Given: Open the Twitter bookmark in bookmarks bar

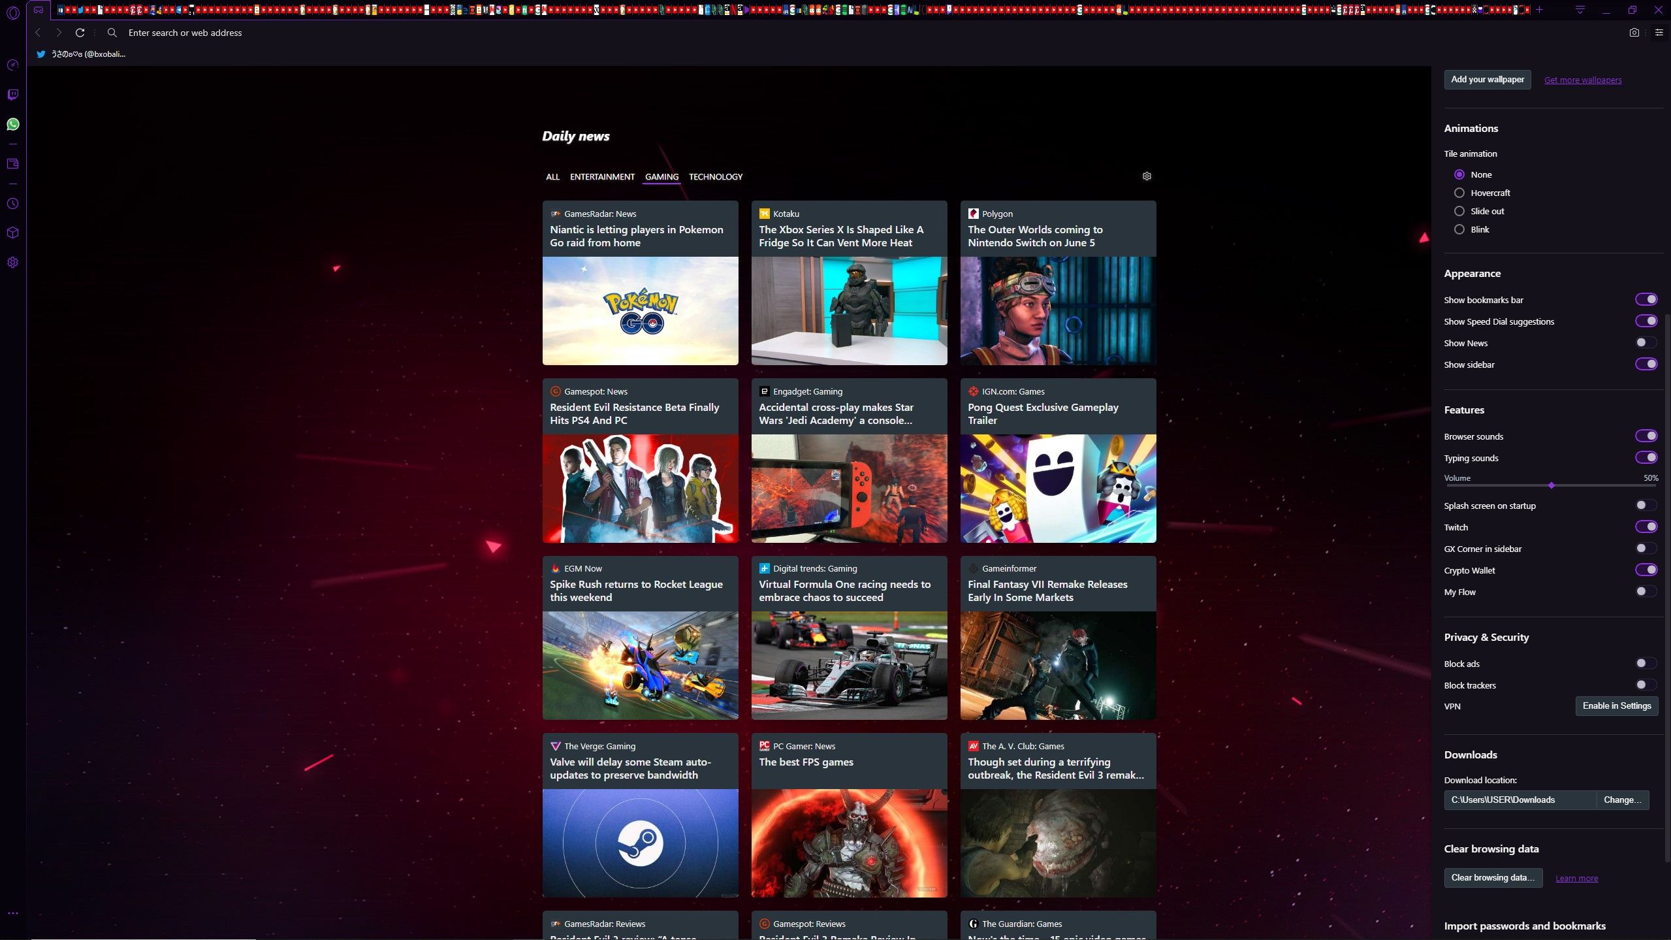Looking at the screenshot, I should pyautogui.click(x=82, y=54).
